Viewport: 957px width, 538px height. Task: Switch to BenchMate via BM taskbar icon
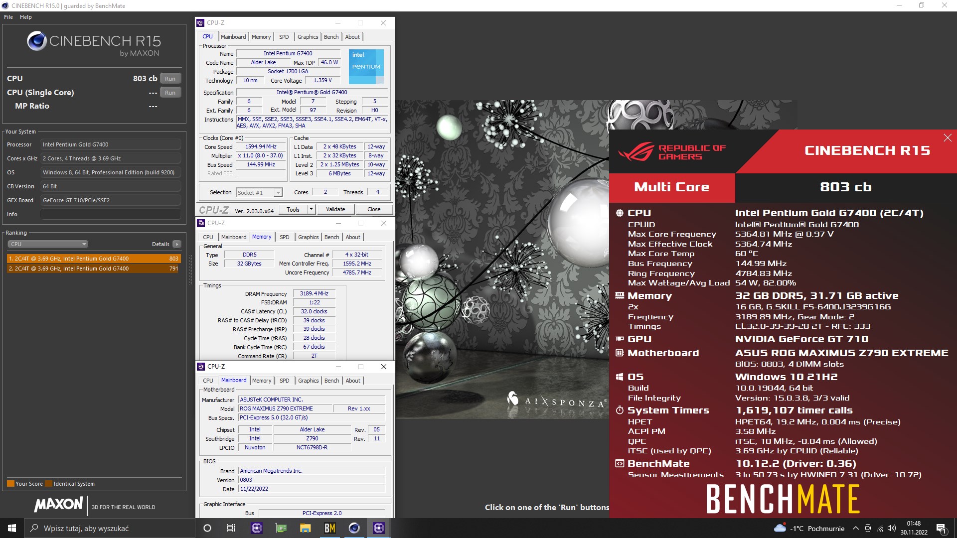330,528
